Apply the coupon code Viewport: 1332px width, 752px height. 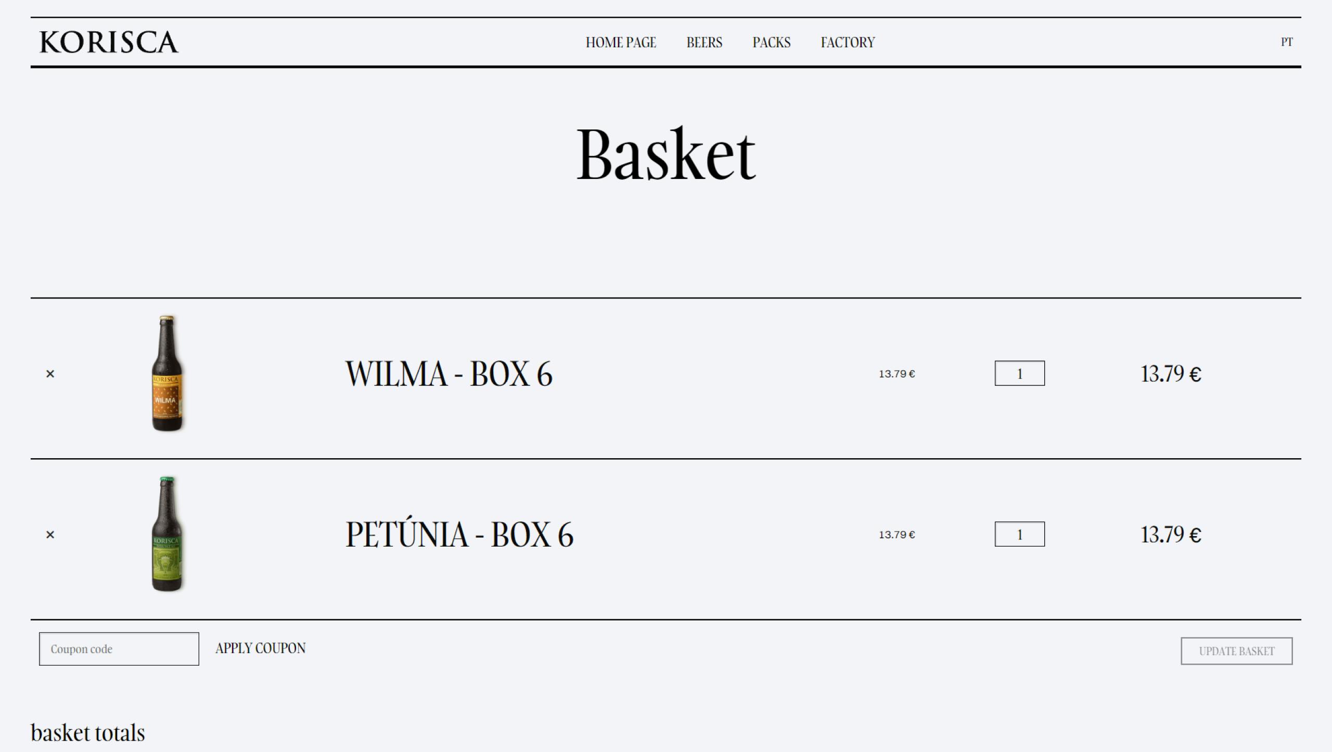tap(261, 649)
